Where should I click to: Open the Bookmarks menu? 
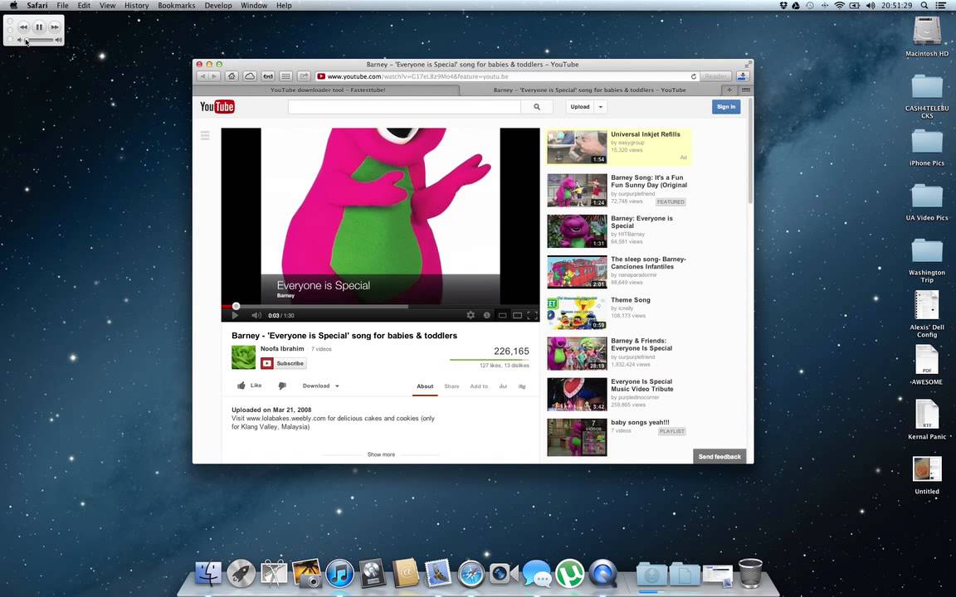tap(177, 6)
